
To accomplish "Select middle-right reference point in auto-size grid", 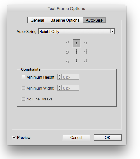I will click(x=86, y=52).
